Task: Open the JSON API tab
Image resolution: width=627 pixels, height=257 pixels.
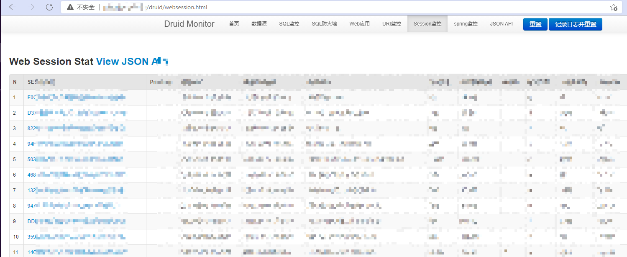Action: click(x=501, y=24)
